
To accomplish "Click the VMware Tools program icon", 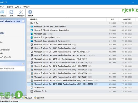I will pos(32,91).
